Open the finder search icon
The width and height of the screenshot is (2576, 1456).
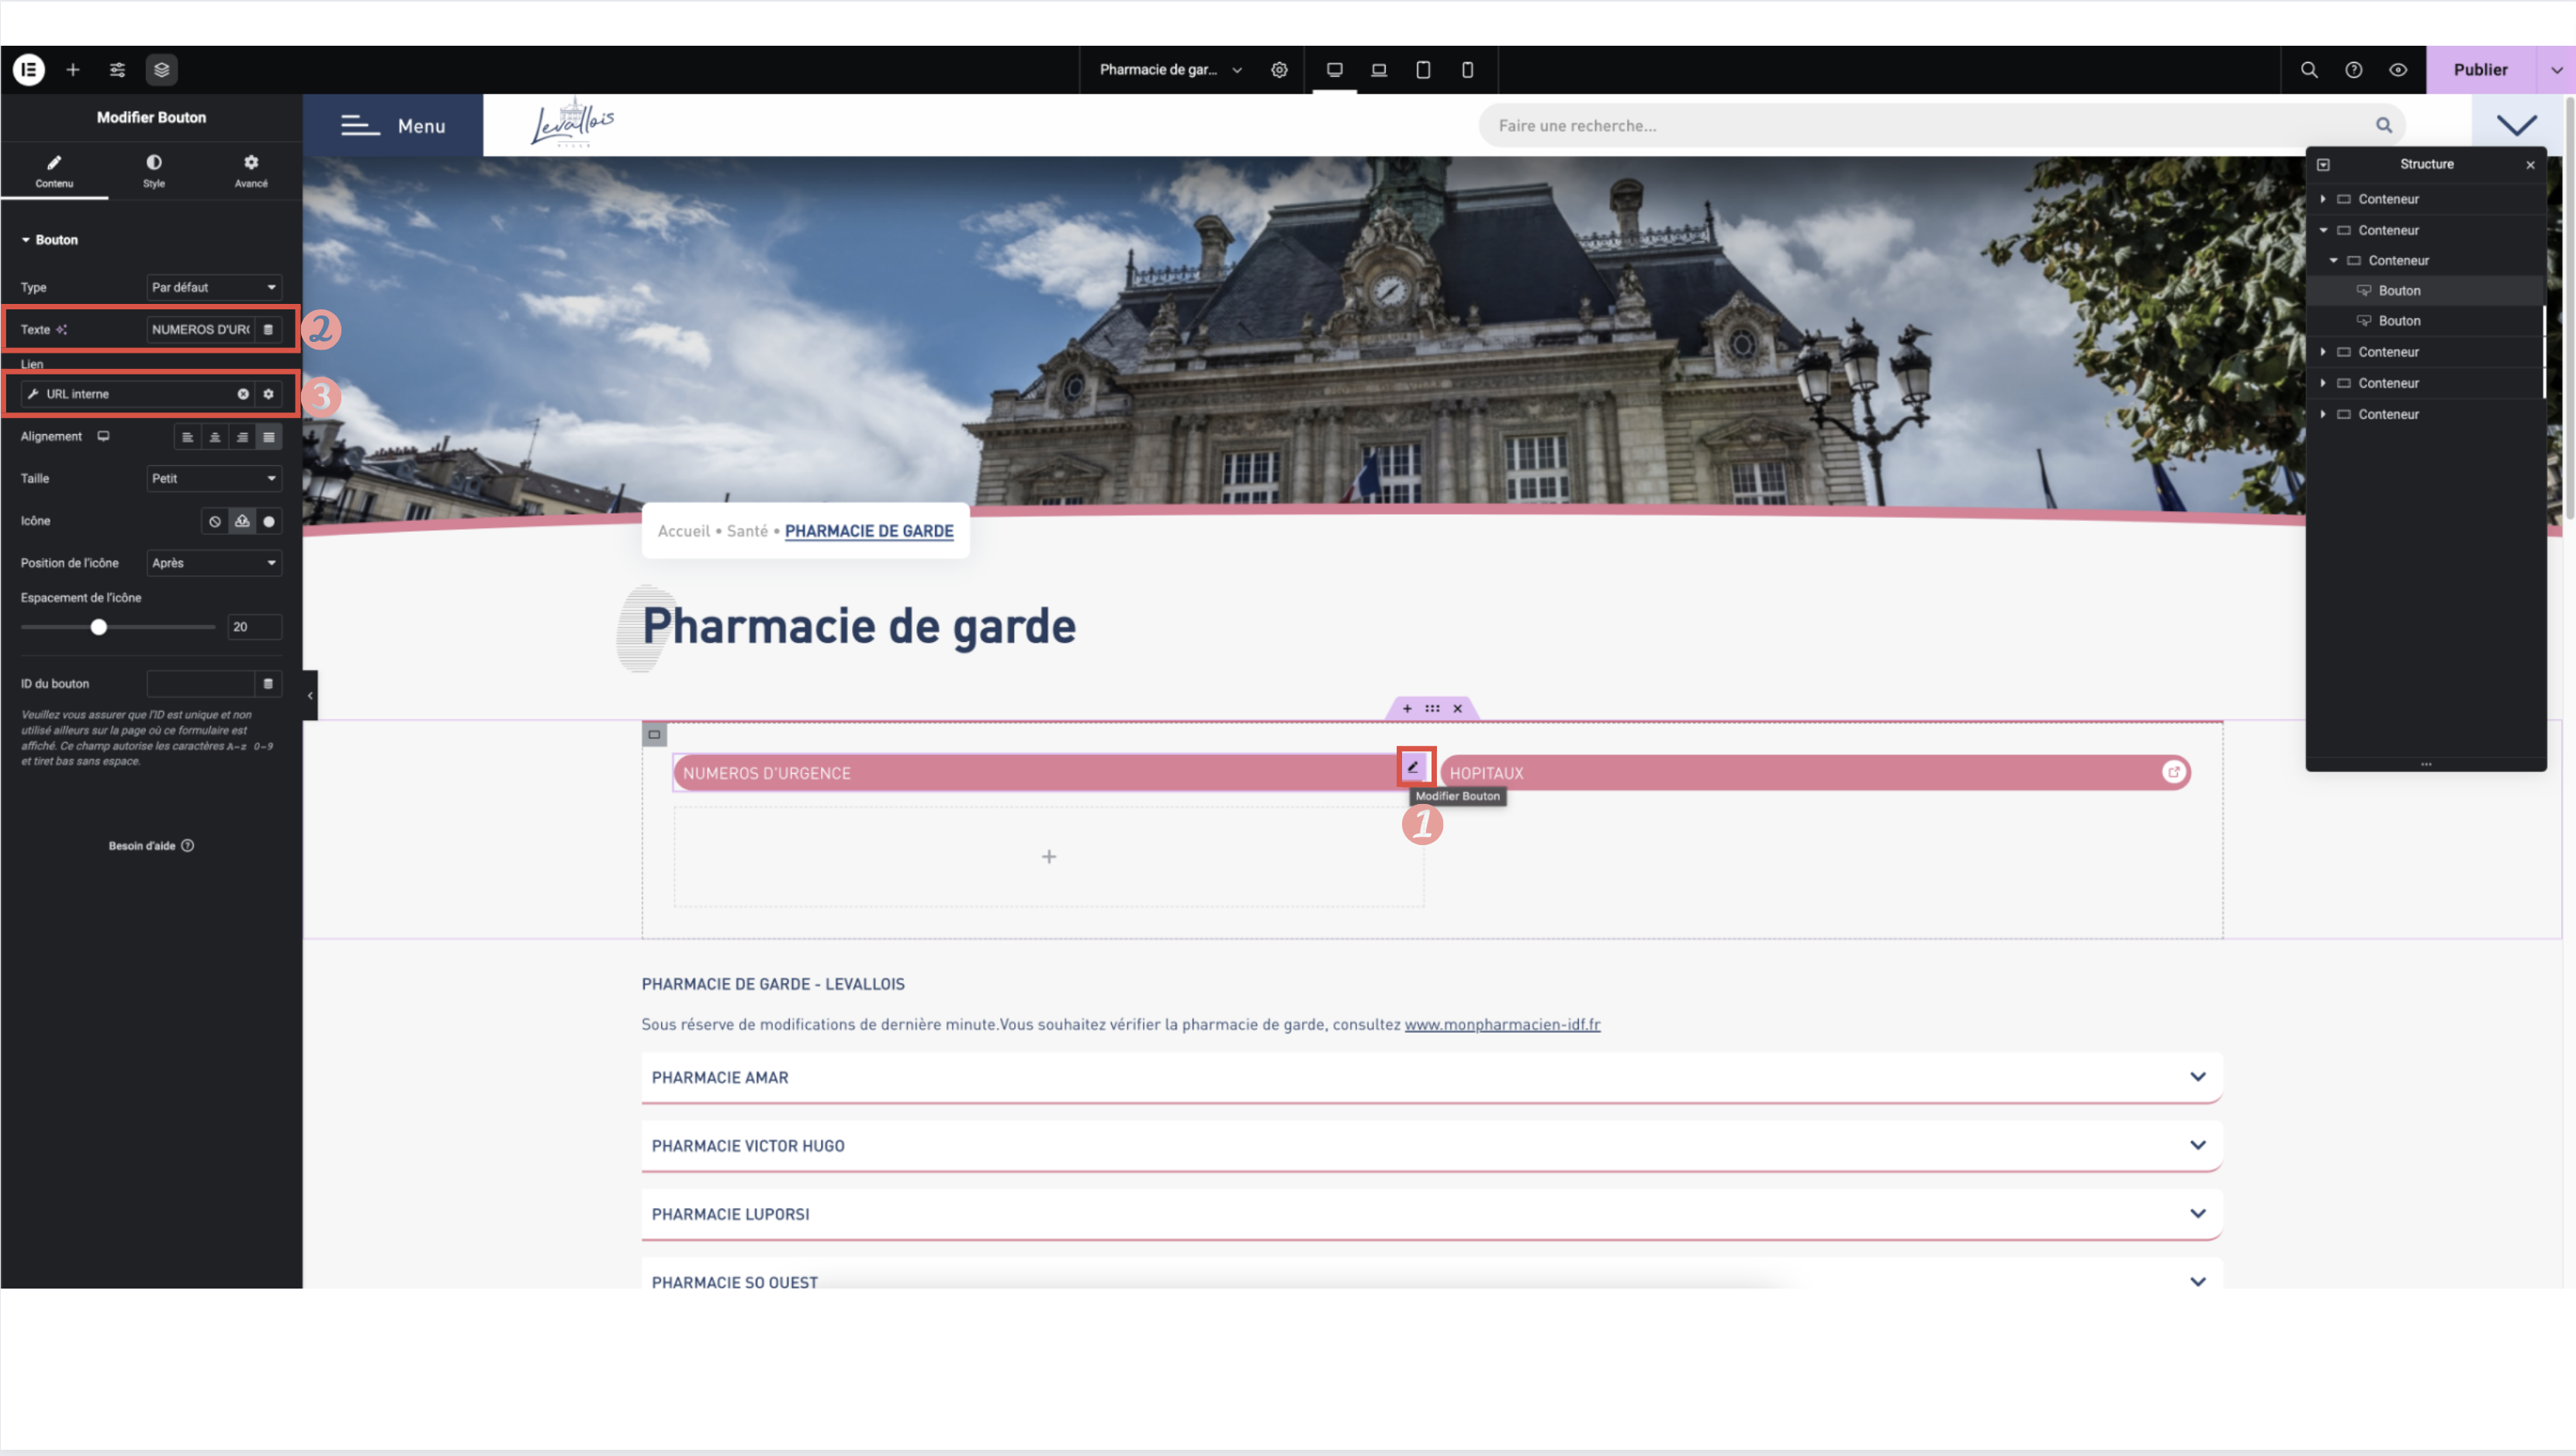pyautogui.click(x=2309, y=69)
